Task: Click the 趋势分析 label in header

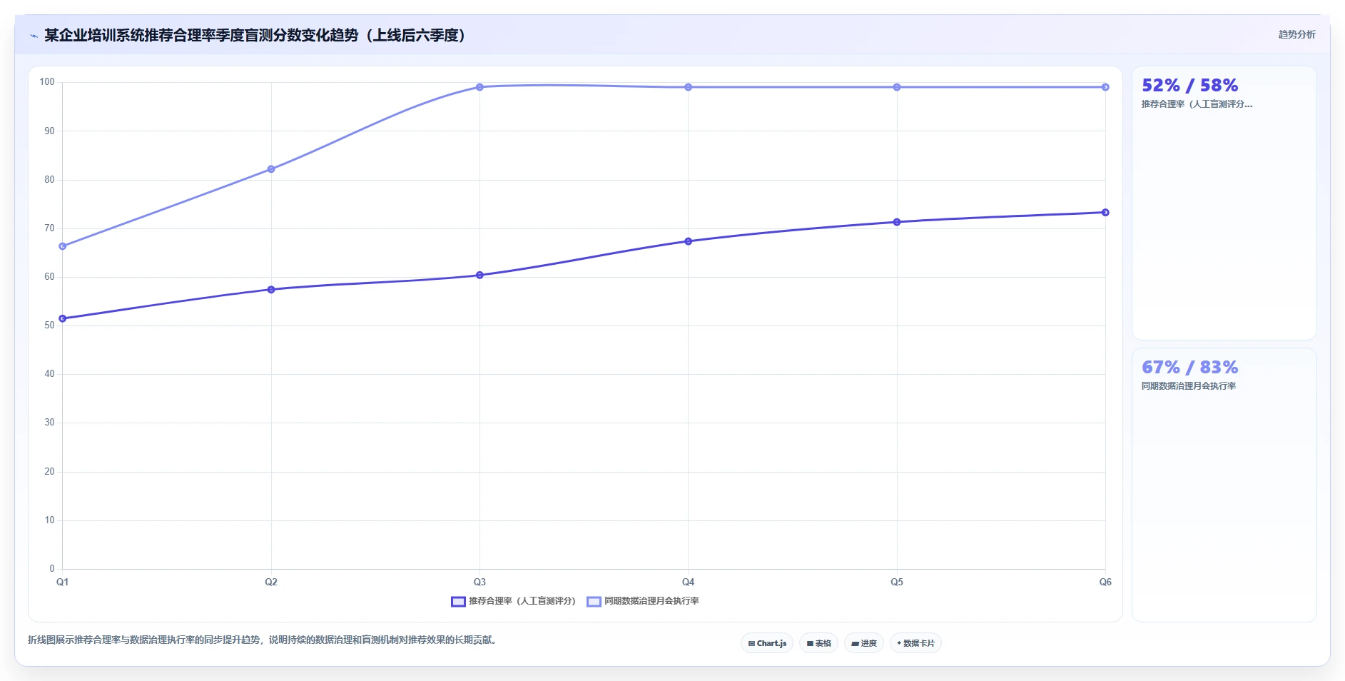Action: pyautogui.click(x=1296, y=34)
